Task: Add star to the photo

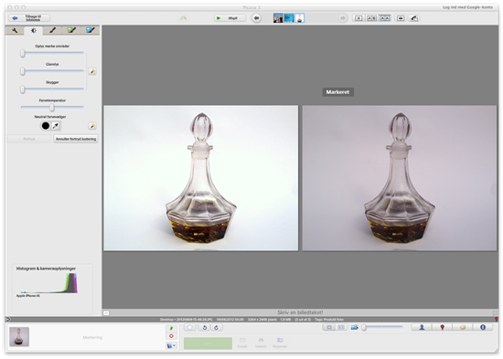Action: (190, 327)
